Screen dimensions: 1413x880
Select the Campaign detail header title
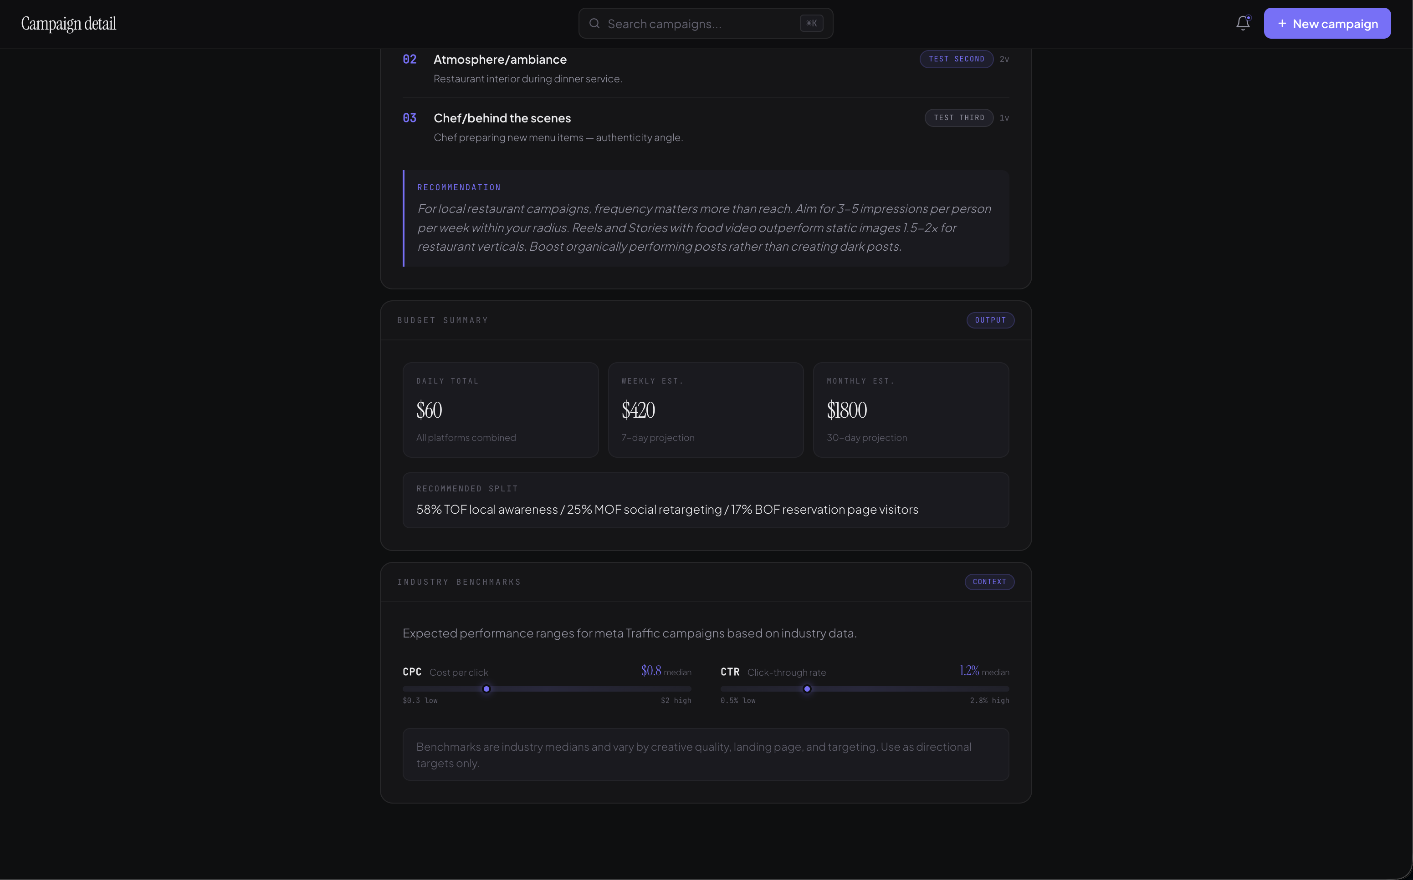tap(68, 23)
